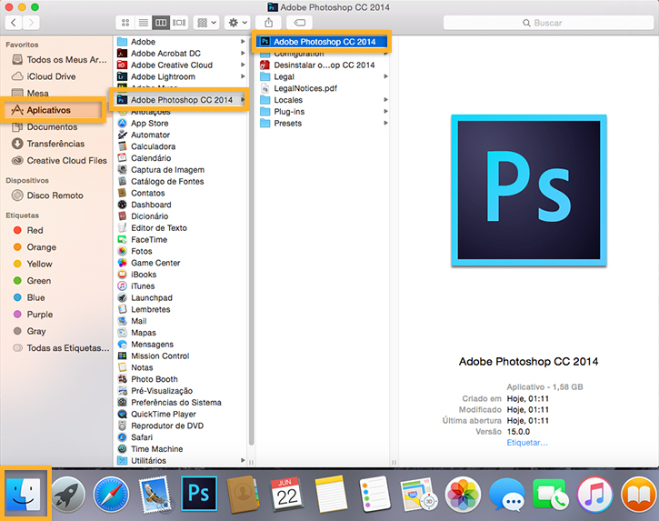The height and width of the screenshot is (521, 659).
Task: Open Photos flower icon in Dock
Action: click(463, 495)
